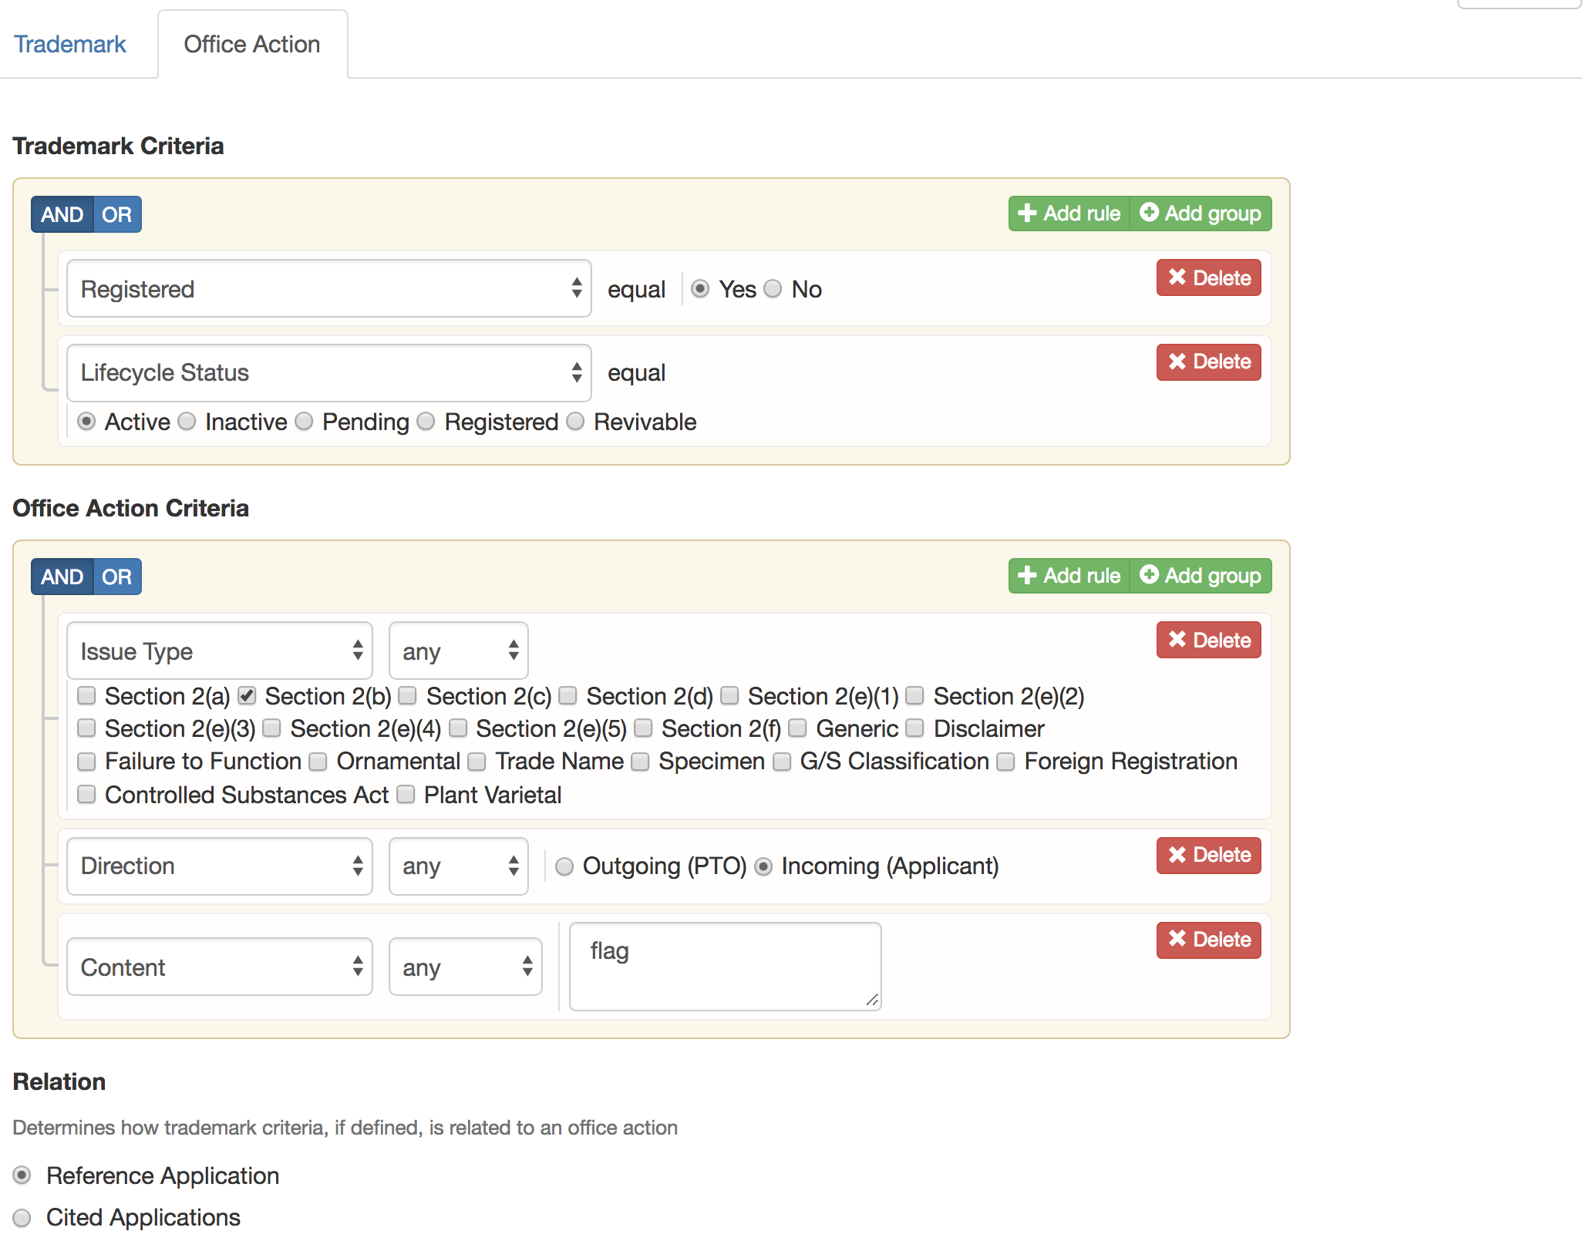Viewport: 1593px width, 1241px height.
Task: Open the operator dropdown next to Content
Action: (x=466, y=967)
